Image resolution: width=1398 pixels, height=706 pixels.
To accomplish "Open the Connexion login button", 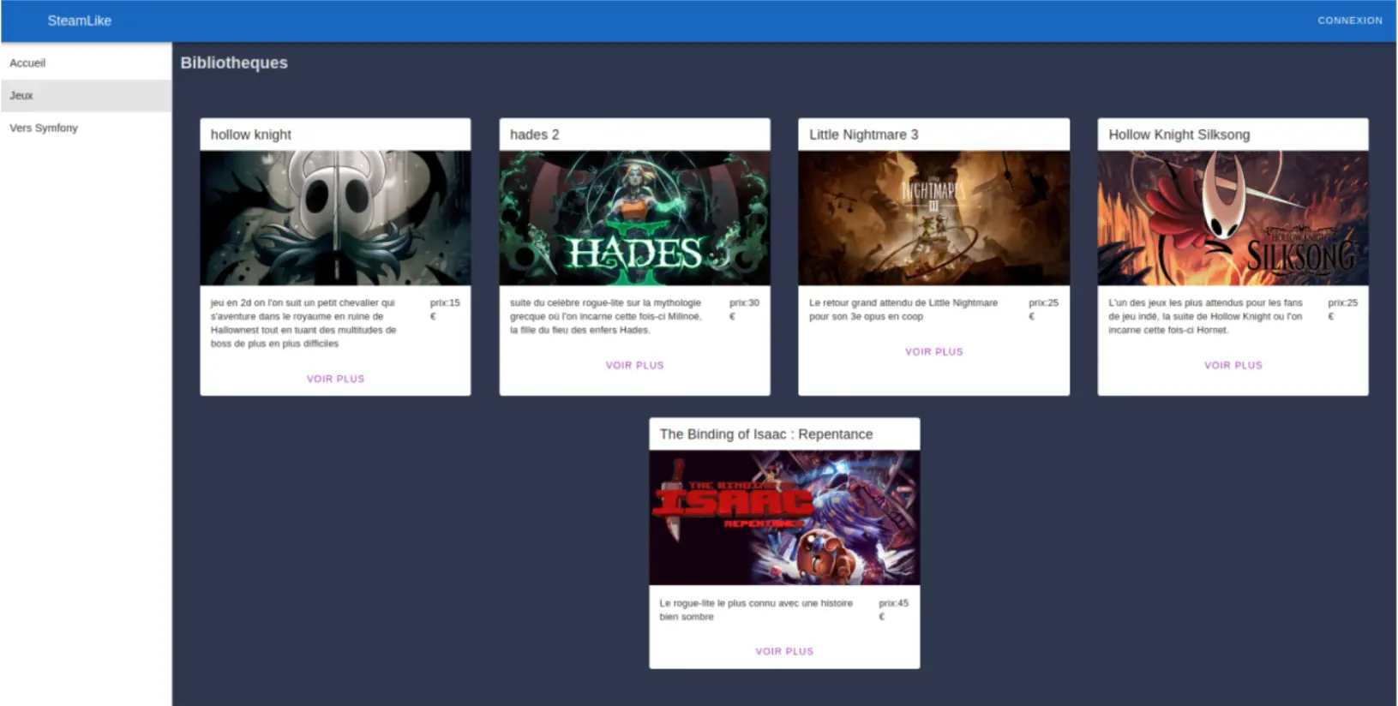I will 1349,21.
